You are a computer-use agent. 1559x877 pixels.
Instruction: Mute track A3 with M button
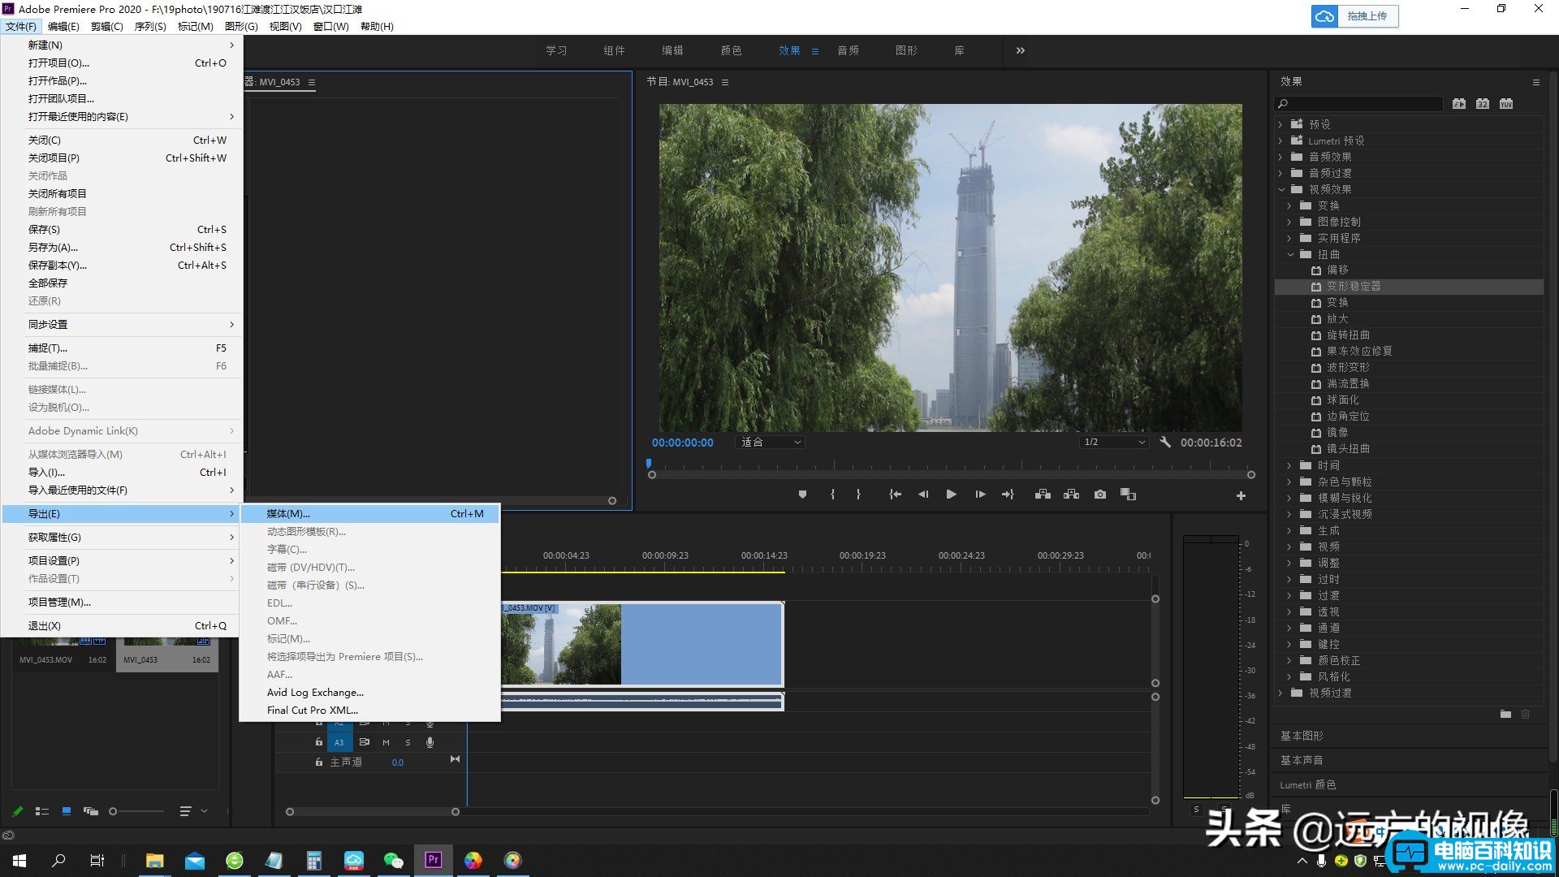(386, 742)
